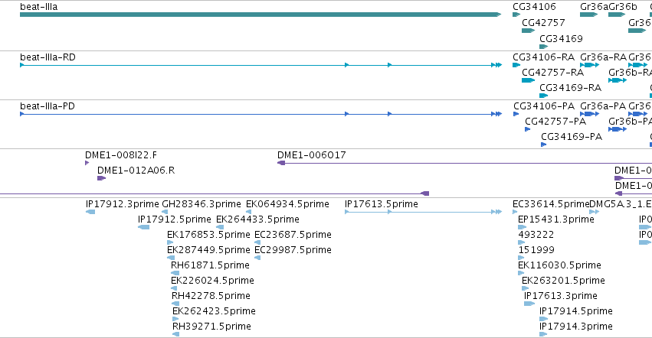Viewport: 652px width, 338px height.
Task: Click the DME1-006O17 feature label
Action: click(312, 155)
